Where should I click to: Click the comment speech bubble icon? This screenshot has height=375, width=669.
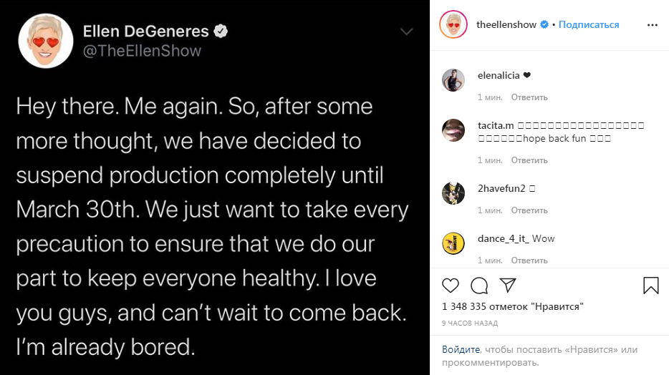tap(478, 286)
